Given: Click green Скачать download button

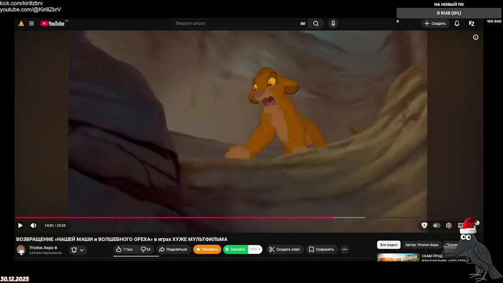Looking at the screenshot, I should click(235, 250).
